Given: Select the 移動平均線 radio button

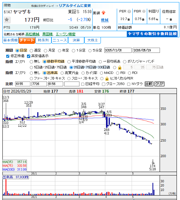Looking at the screenshot, I should (45, 62).
